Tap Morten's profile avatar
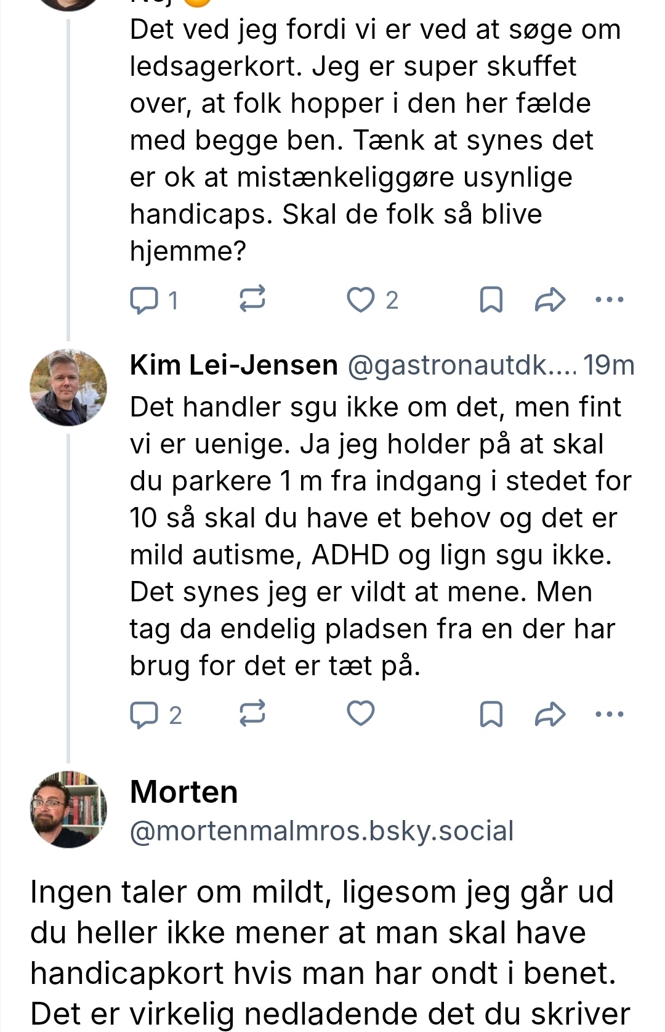665x1032 pixels. 68,809
